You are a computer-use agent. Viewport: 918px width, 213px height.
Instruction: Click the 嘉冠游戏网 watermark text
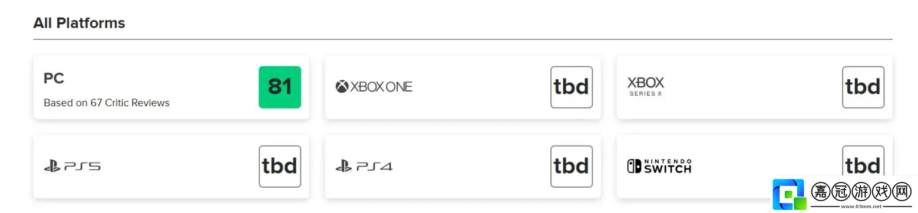(x=861, y=192)
